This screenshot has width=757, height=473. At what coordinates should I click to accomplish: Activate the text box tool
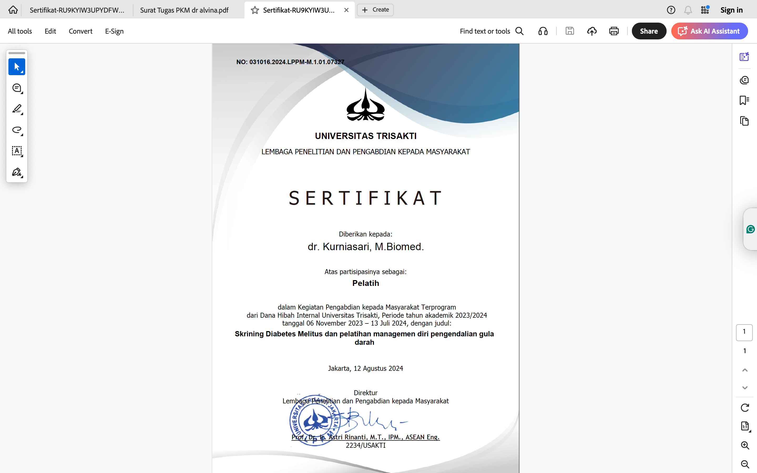[x=17, y=151]
